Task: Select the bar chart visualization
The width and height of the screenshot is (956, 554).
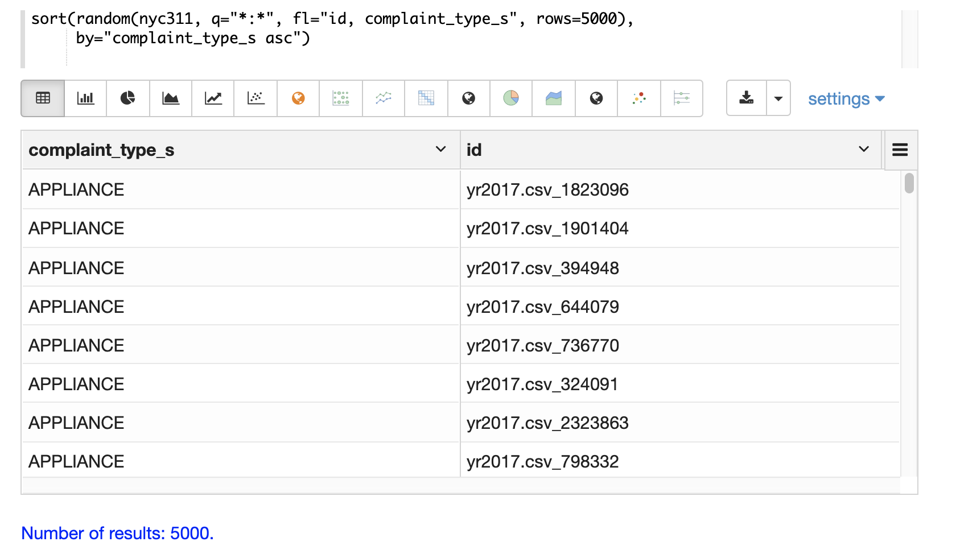Action: [85, 98]
